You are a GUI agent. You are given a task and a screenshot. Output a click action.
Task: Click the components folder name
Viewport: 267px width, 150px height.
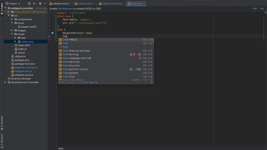pos(25,20)
